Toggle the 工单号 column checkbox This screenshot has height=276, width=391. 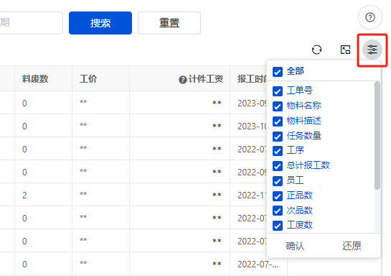pyautogui.click(x=278, y=91)
